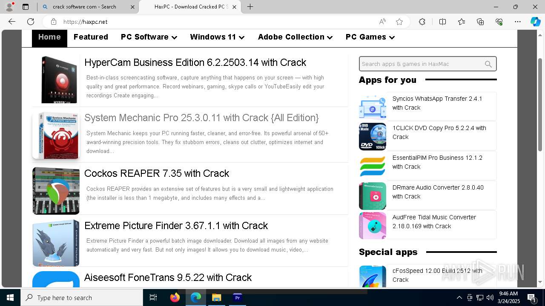Image resolution: width=545 pixels, height=306 pixels.
Task: Activate the Read aloud icon in the address bar
Action: pos(382,22)
